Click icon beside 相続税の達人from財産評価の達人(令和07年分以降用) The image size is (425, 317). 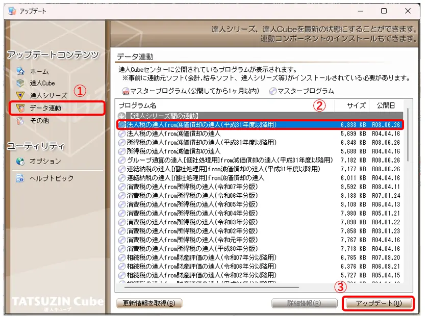(x=122, y=257)
